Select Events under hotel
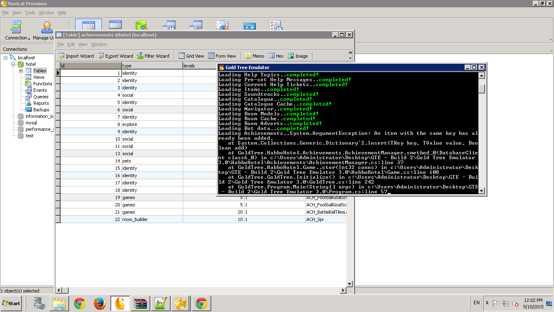554x312 pixels. [x=40, y=90]
